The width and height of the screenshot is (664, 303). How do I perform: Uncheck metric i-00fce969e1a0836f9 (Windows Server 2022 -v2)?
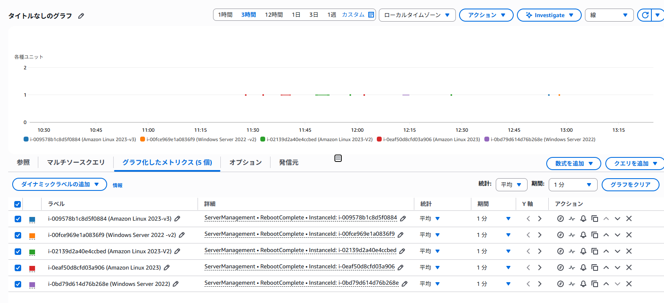[18, 235]
